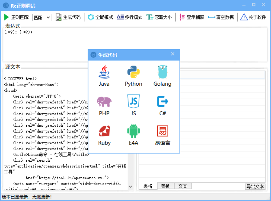Viewport: 271px width, 201px height.
Task: Click the <!DOCTYPE html> line
Action: point(20,79)
